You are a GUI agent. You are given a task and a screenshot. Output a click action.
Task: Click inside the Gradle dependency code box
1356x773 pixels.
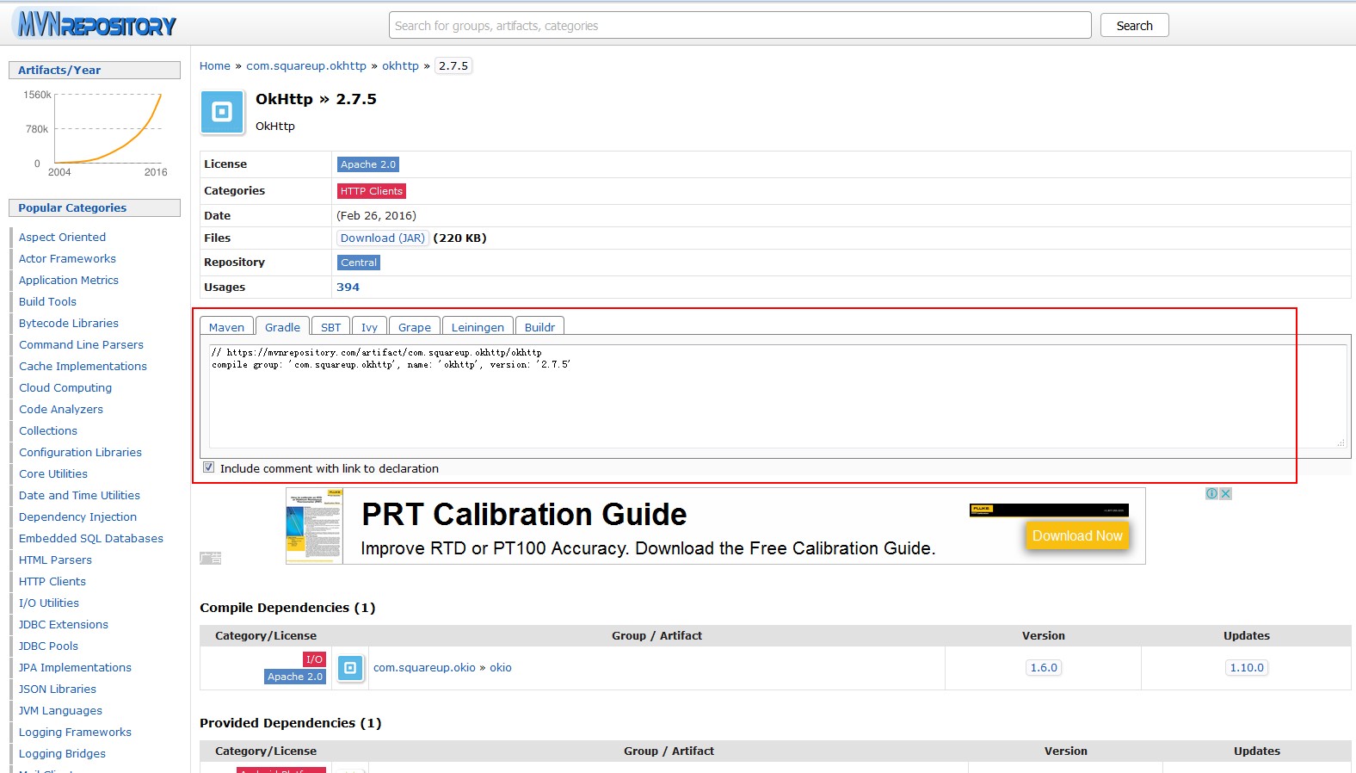tap(778, 396)
